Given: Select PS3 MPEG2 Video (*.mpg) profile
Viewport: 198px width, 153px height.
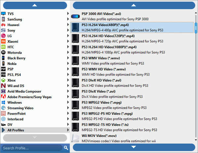Looking at the screenshot, I should [132, 105].
